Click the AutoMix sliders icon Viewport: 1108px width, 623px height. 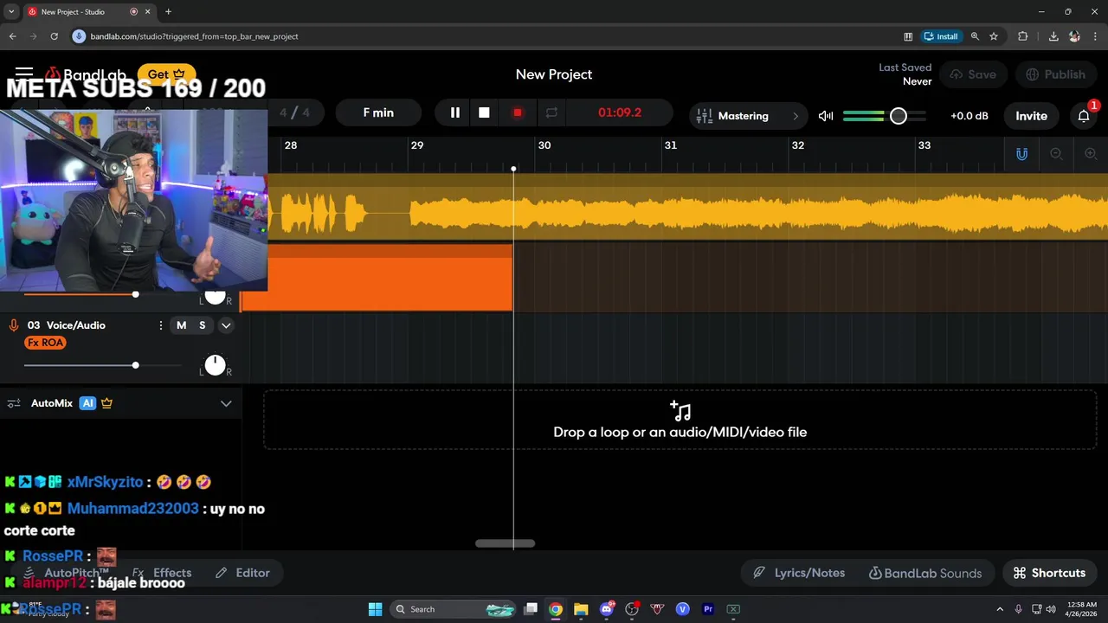(x=14, y=403)
